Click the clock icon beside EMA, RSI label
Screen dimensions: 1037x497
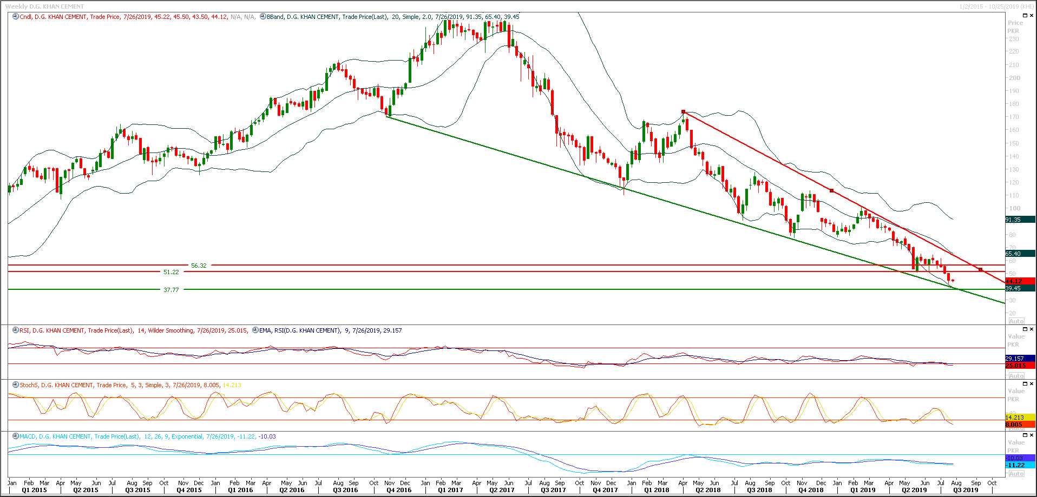255,330
